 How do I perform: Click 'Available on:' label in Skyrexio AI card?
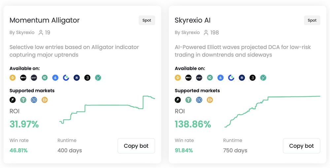(x=190, y=68)
